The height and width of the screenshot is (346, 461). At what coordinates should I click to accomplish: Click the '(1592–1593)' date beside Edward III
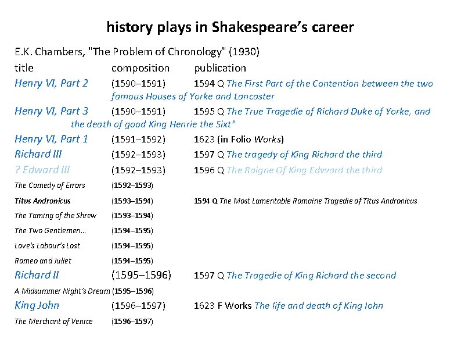(x=139, y=170)
